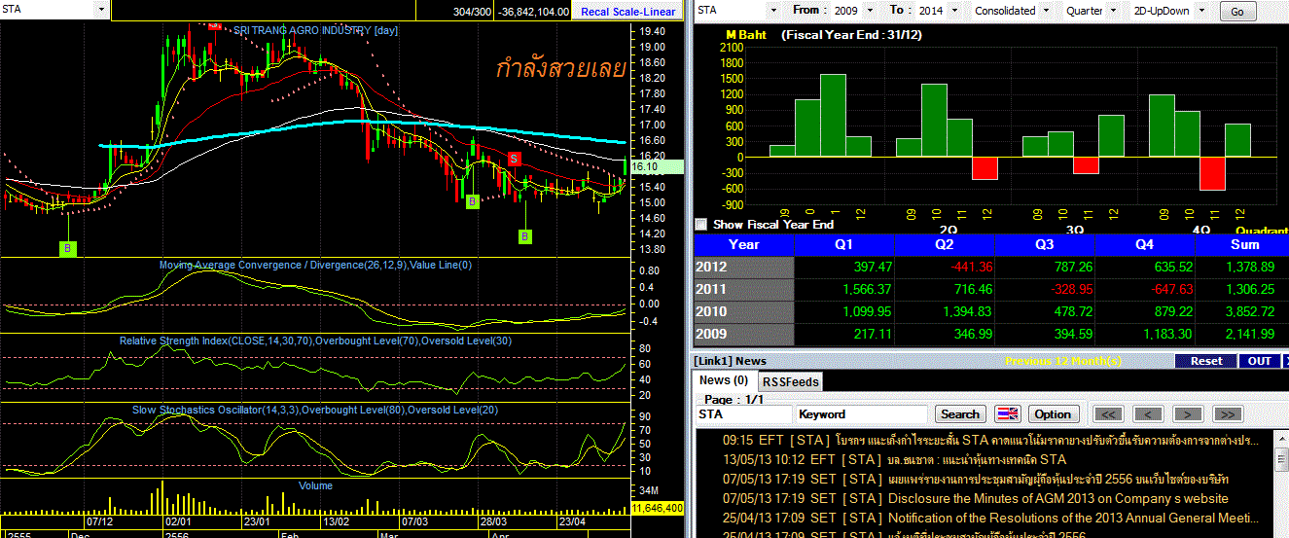
Task: Expand the From year 2009 dropdown
Action: [x=871, y=11]
